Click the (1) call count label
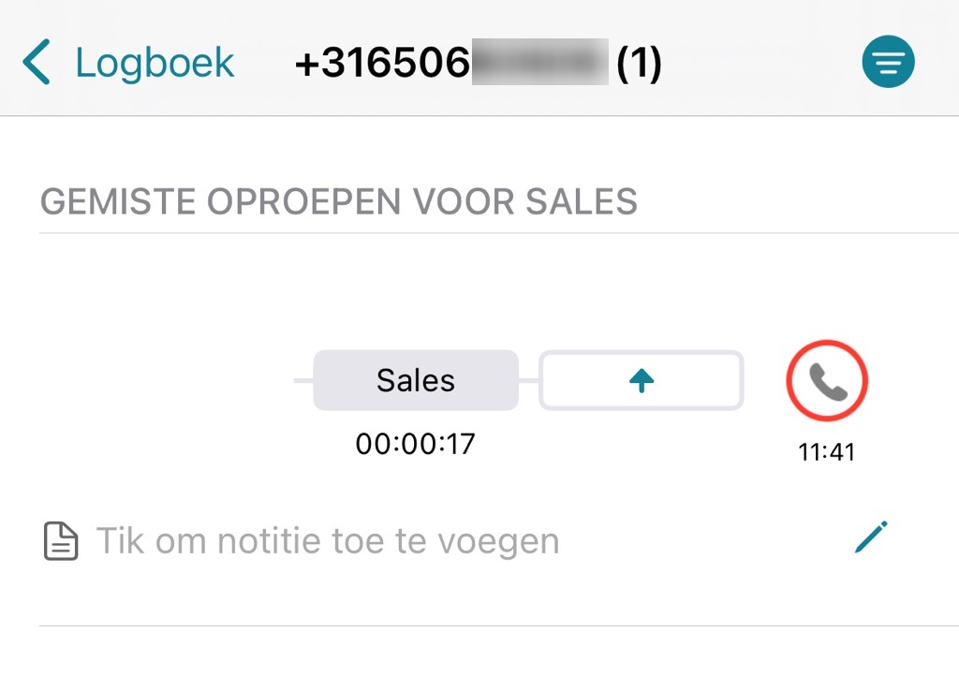The height and width of the screenshot is (676, 959). tap(639, 64)
